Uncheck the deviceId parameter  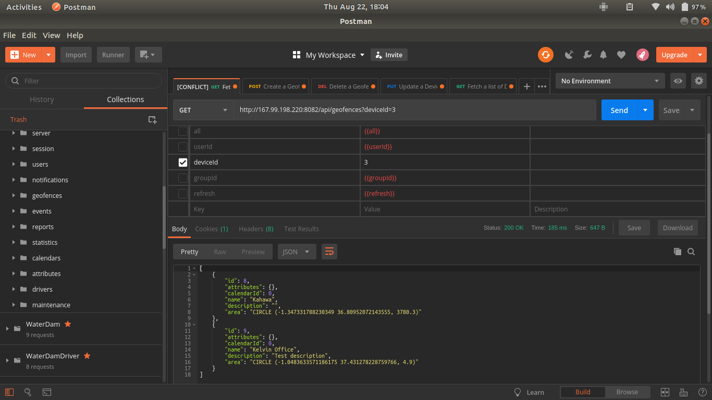click(x=183, y=162)
